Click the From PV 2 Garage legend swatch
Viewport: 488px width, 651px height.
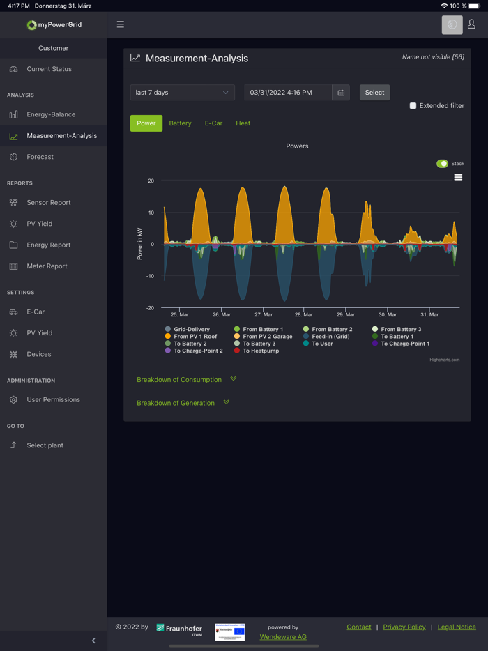click(x=237, y=336)
